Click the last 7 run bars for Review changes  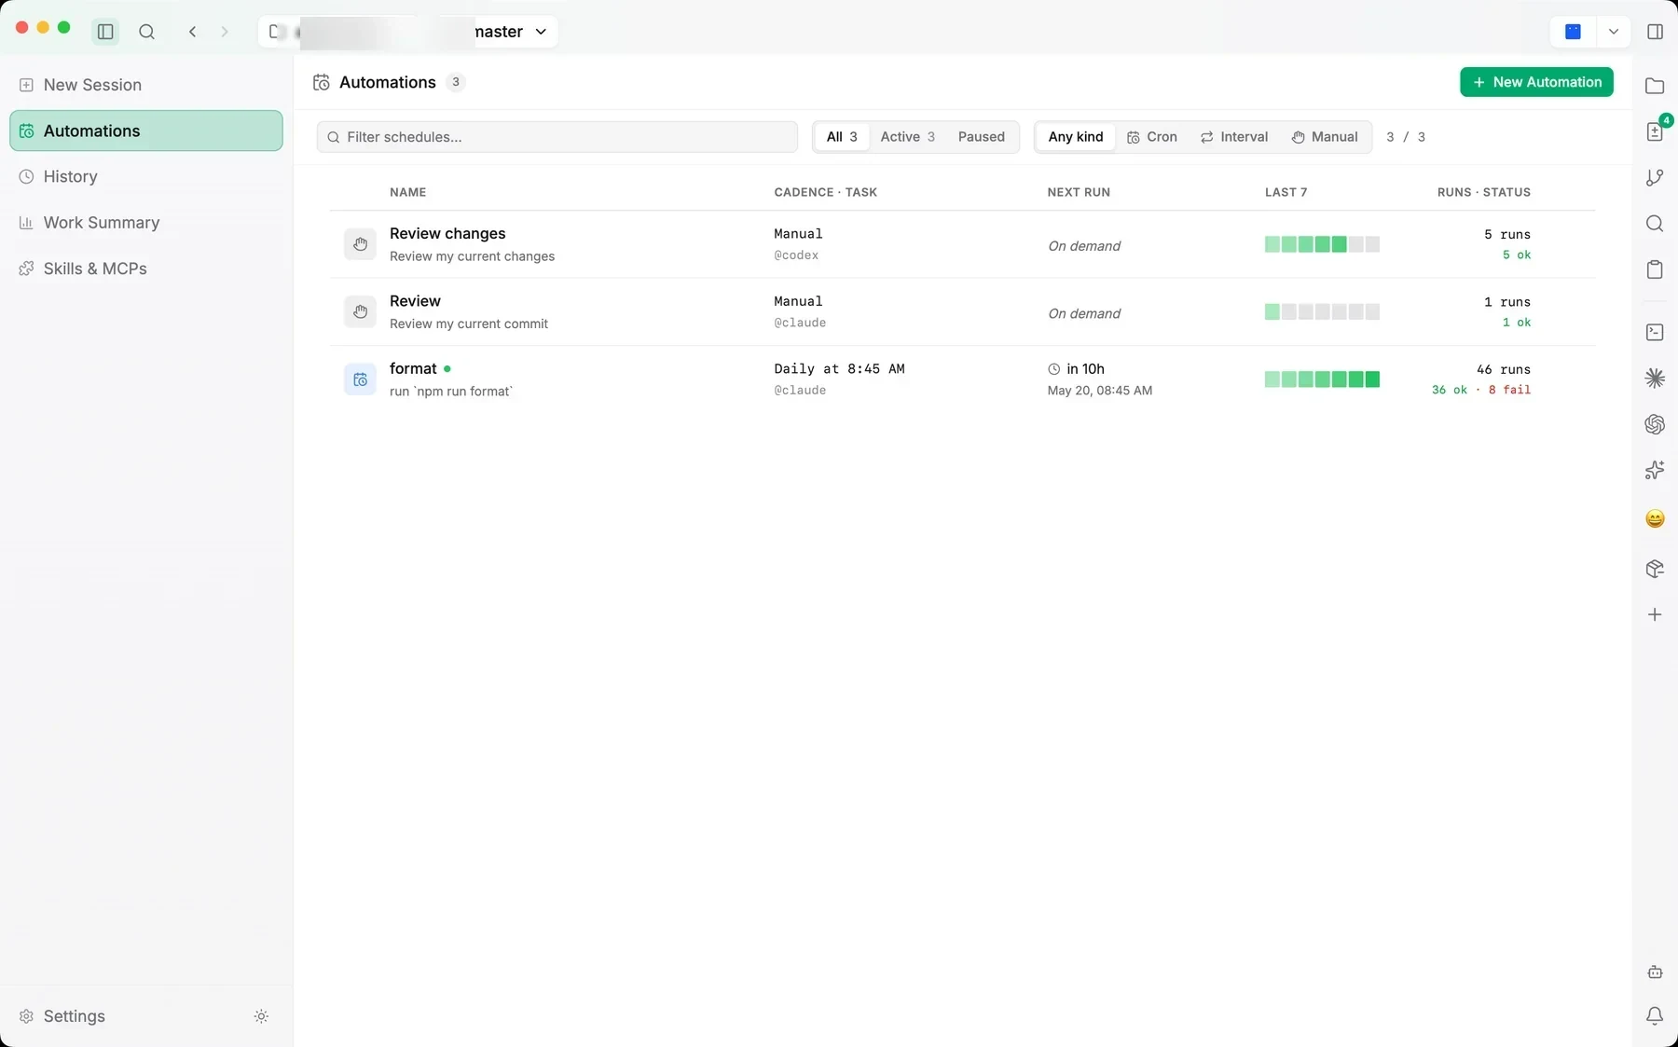(x=1322, y=244)
